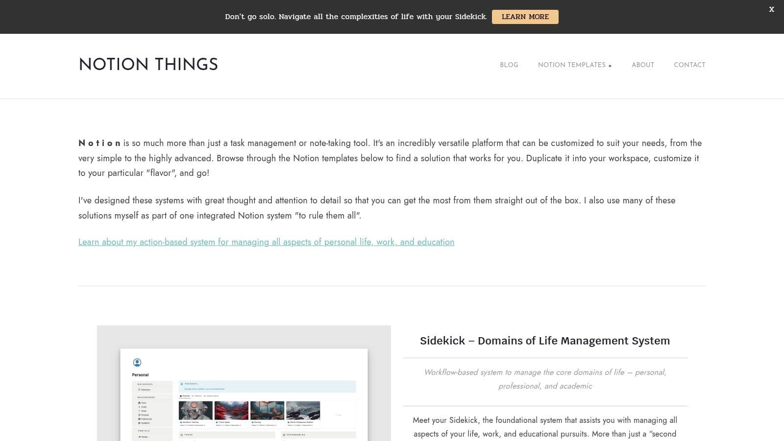Image resolution: width=784 pixels, height=441 pixels.
Task: Navigate to the ABOUT page
Action: (x=642, y=65)
